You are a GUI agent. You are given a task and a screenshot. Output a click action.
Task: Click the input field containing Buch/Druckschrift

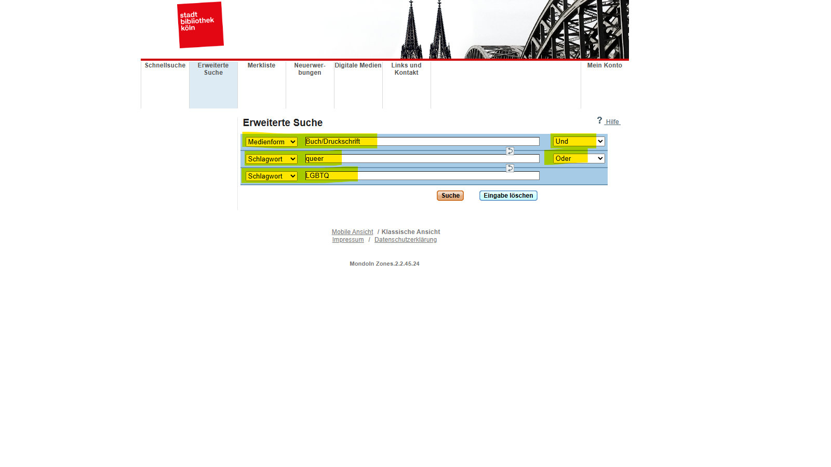point(422,141)
